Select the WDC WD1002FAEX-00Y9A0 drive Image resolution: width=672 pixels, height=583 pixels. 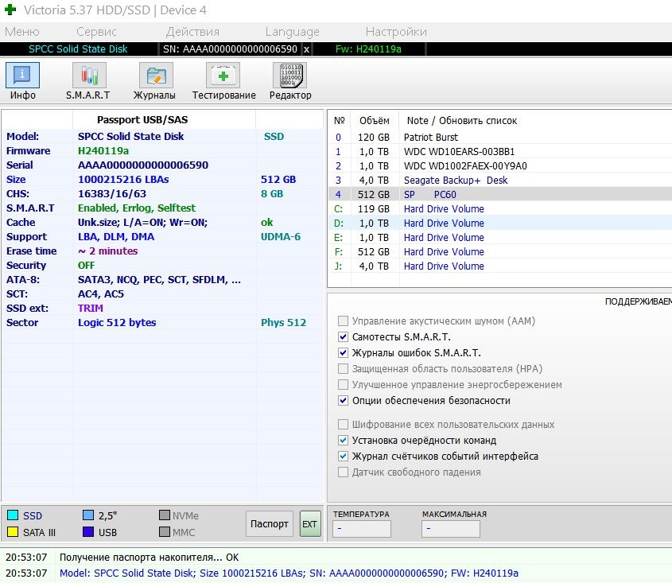click(x=500, y=166)
